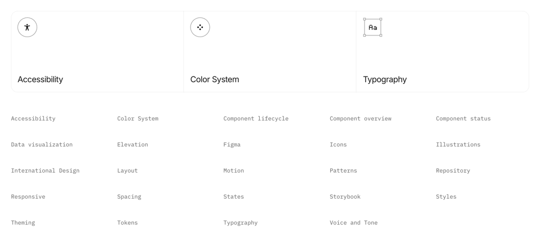Click the Accessibility person icon

[x=27, y=28]
